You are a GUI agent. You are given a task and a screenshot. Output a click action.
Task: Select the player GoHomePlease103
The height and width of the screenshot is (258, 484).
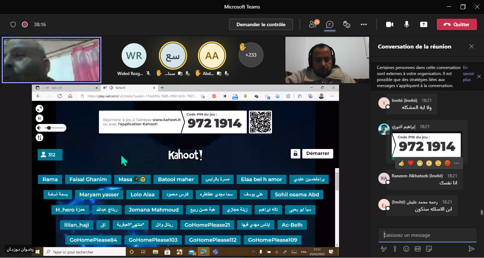pyautogui.click(x=153, y=240)
